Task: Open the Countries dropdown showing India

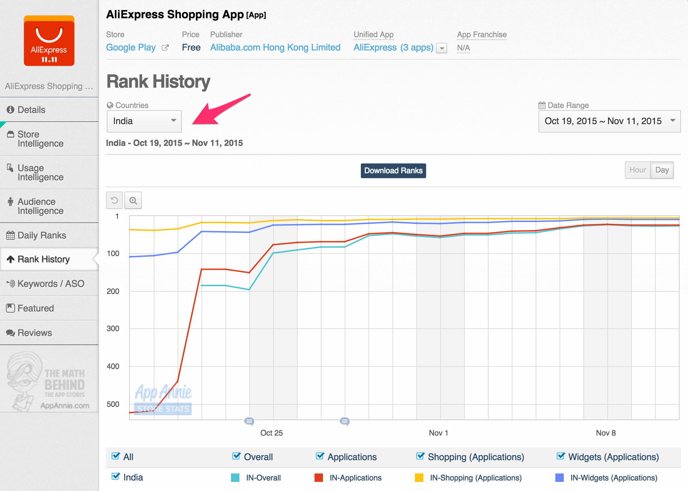Action: tap(144, 121)
